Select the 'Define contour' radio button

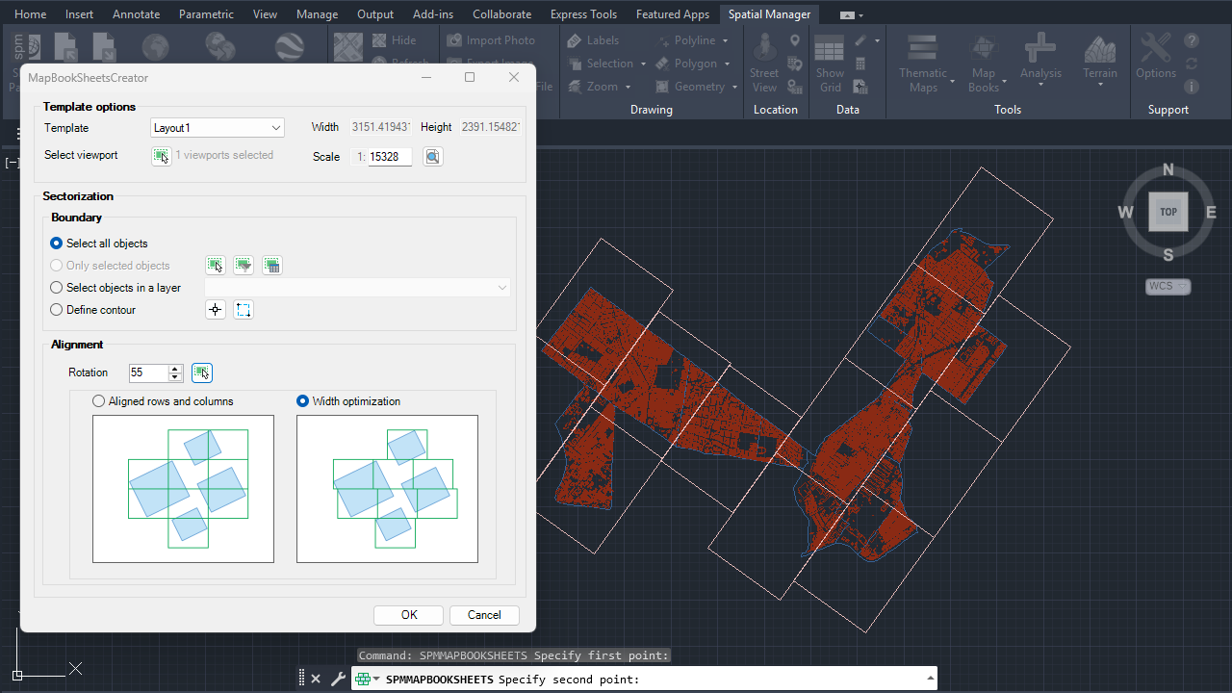point(57,310)
